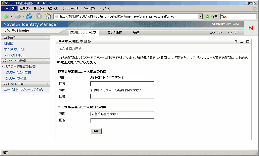The height and width of the screenshot is (156, 259).
Task: Click the ログアウト link
Action: pyautogui.click(x=216, y=33)
